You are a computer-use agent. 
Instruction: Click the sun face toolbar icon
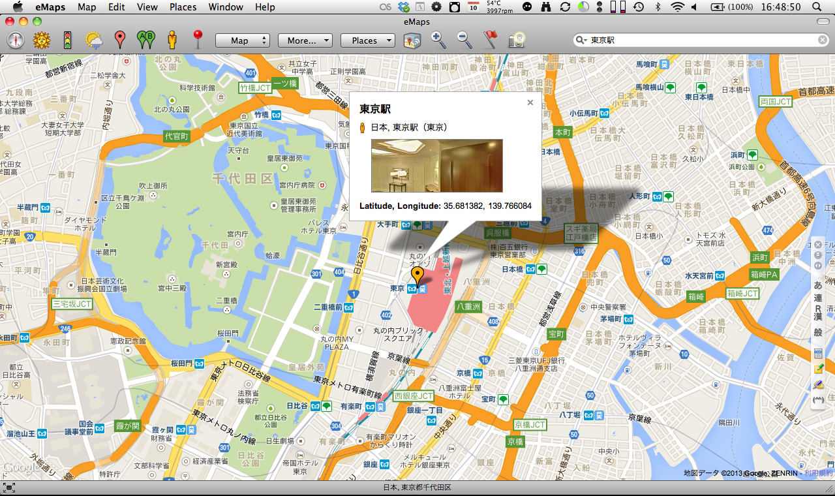[42, 40]
